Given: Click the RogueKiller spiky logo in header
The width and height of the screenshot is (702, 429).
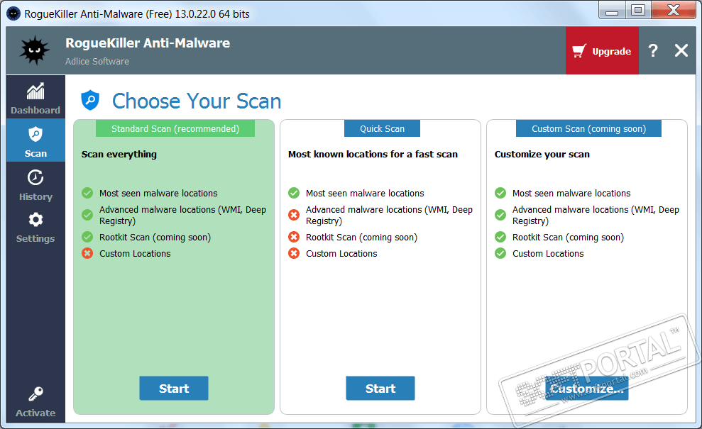Looking at the screenshot, I should [35, 50].
